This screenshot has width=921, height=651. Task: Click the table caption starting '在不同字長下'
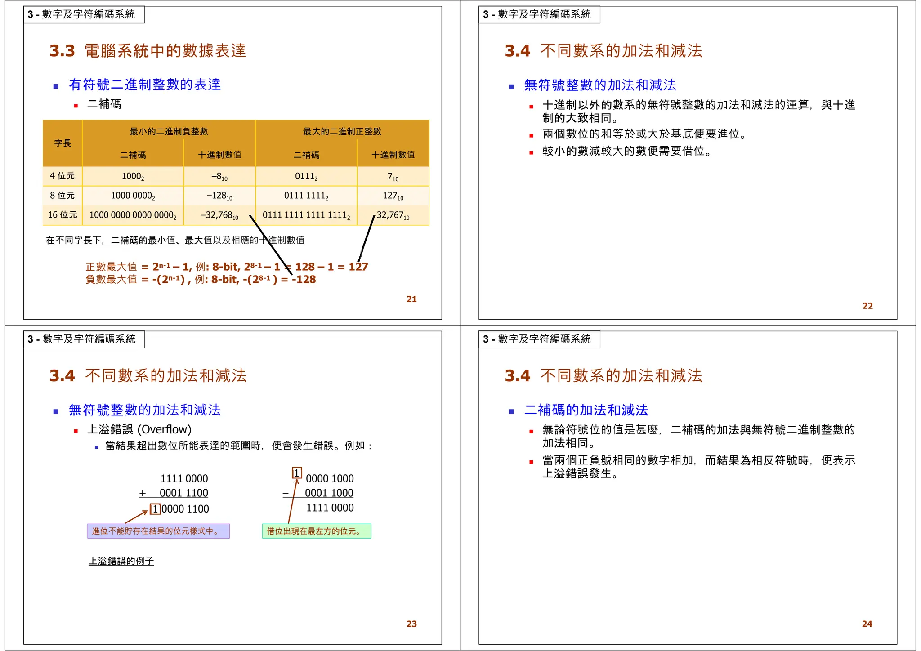pos(175,240)
